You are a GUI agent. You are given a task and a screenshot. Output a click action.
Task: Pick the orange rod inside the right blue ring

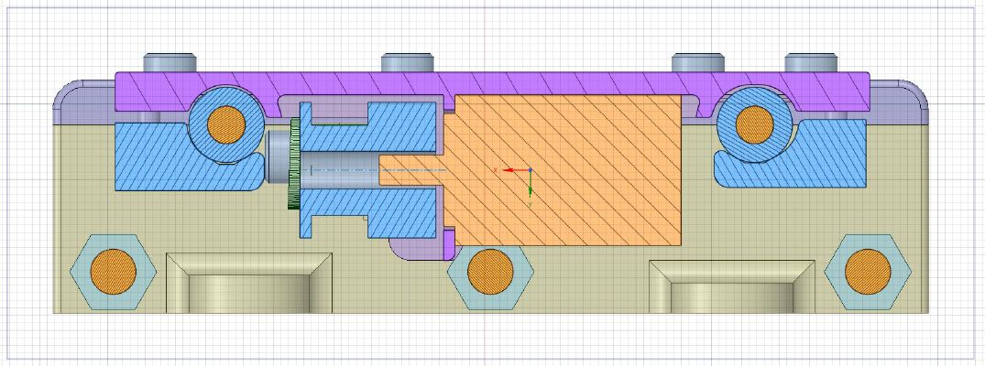tap(754, 124)
